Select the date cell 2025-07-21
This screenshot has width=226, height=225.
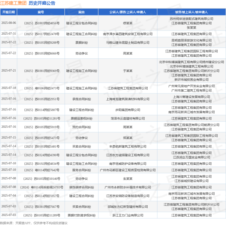click(9, 71)
